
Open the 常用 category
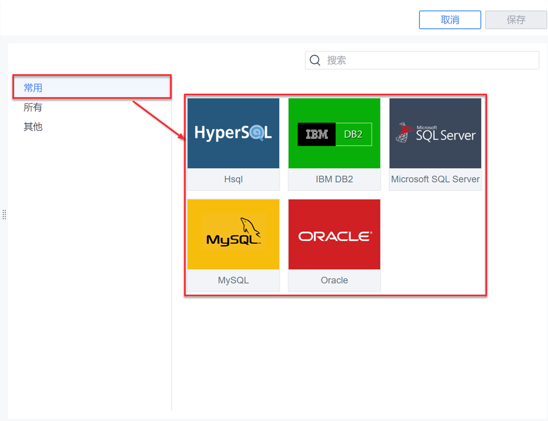92,87
